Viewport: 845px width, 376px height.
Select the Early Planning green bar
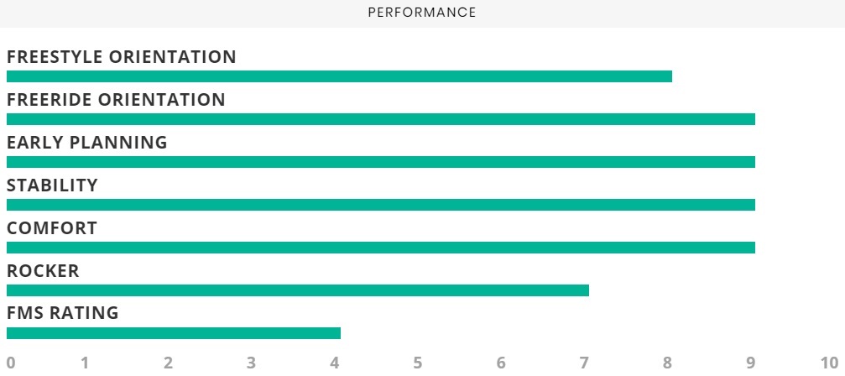[381, 162]
